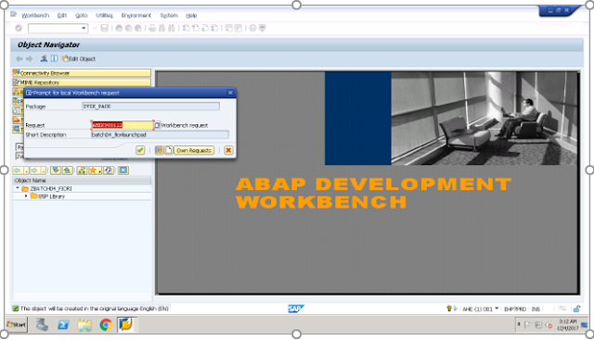Click the Object Navigator back arrow

point(19,58)
